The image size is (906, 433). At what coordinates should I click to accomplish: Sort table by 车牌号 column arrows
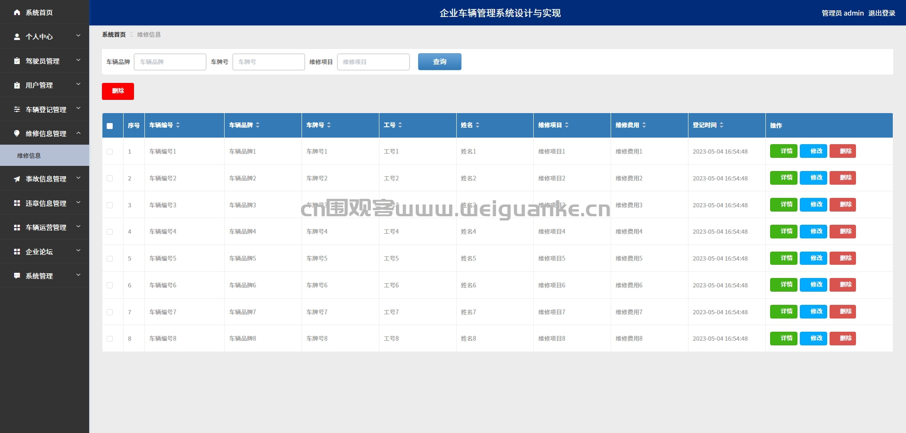pos(329,125)
